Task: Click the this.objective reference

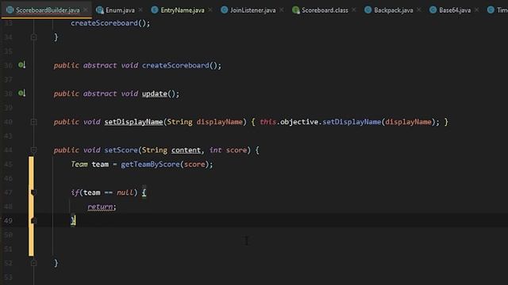Action: click(x=289, y=122)
